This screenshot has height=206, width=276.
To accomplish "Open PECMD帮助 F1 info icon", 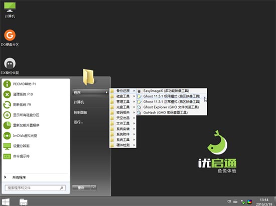I will pos(7,84).
